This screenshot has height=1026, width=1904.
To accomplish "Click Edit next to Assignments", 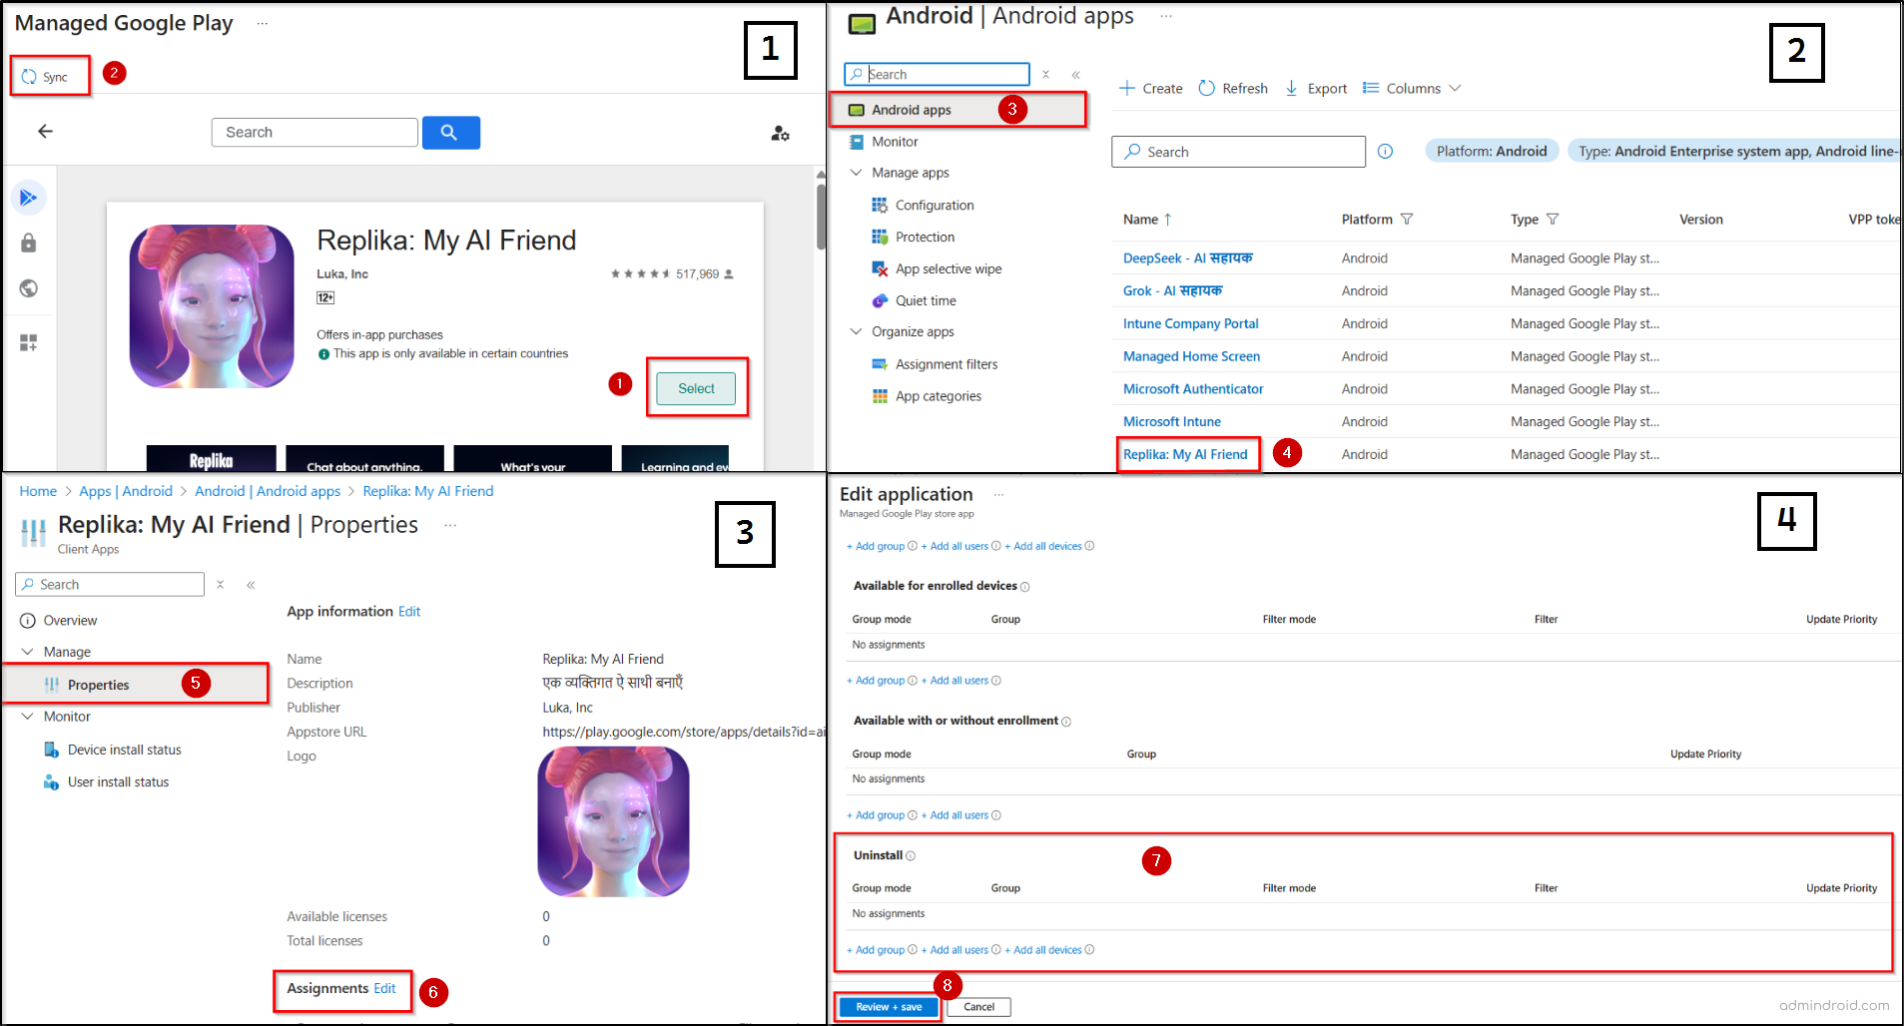I will coord(384,988).
